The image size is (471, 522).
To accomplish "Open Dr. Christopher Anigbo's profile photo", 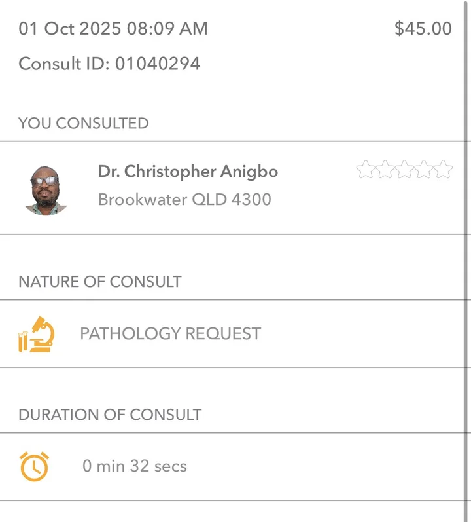I will pyautogui.click(x=46, y=191).
